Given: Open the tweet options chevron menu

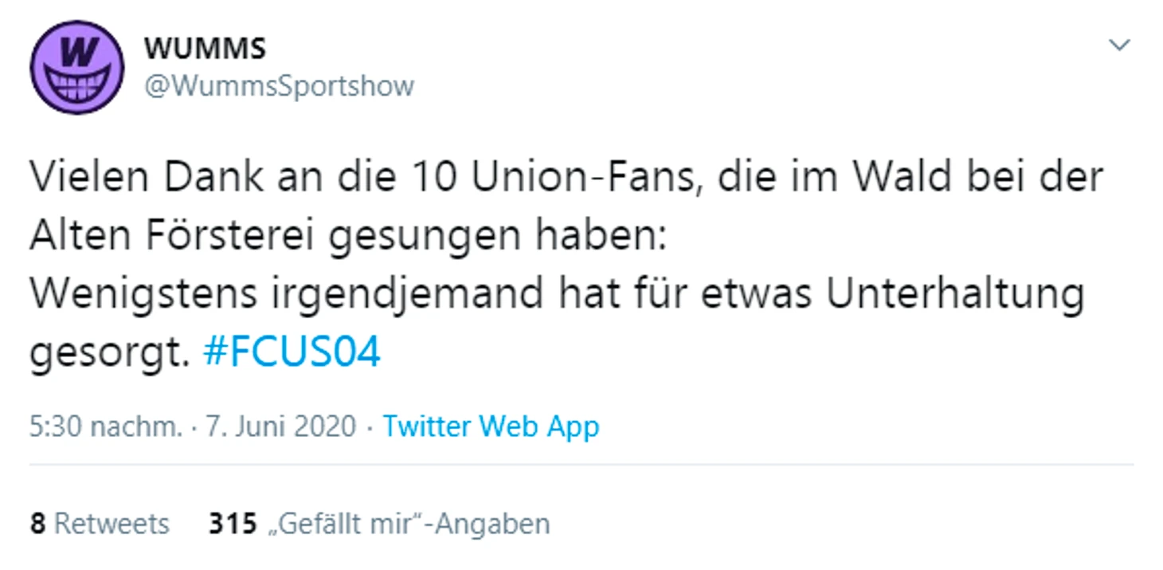Looking at the screenshot, I should [1120, 45].
